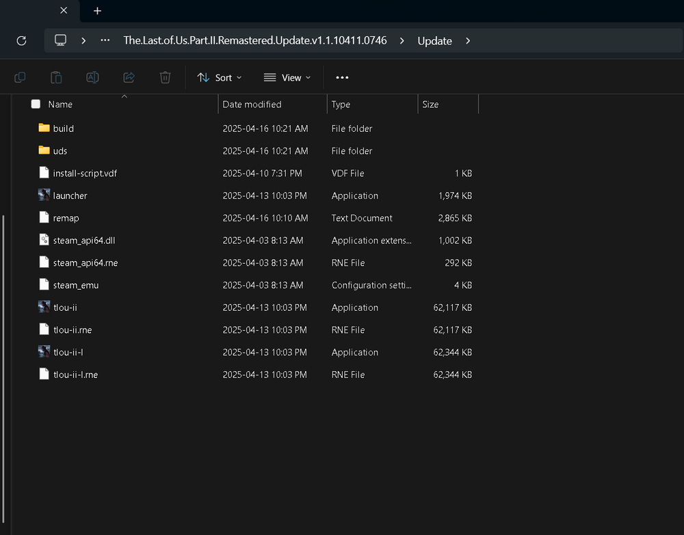Click the Refresh icon
This screenshot has height=535, width=684.
click(21, 40)
